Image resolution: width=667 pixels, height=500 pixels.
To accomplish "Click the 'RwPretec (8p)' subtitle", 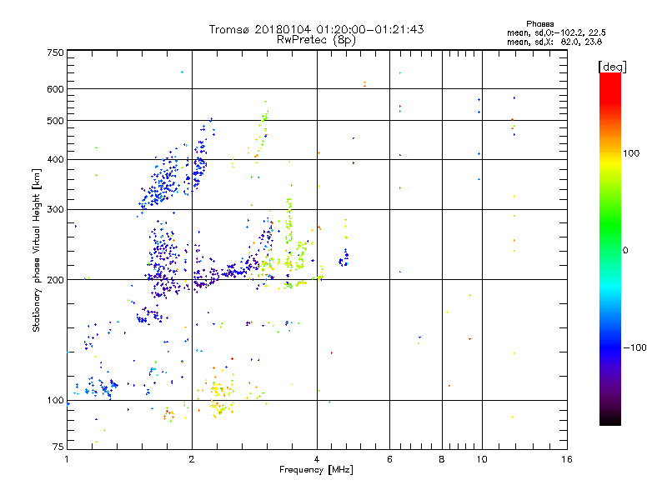I will (316, 40).
